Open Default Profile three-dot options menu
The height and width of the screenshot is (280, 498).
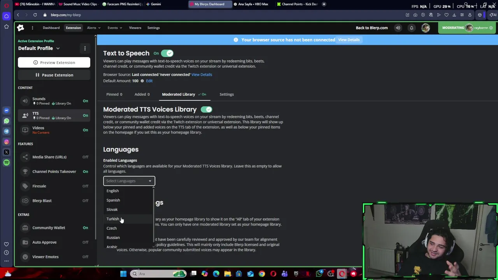(x=85, y=48)
